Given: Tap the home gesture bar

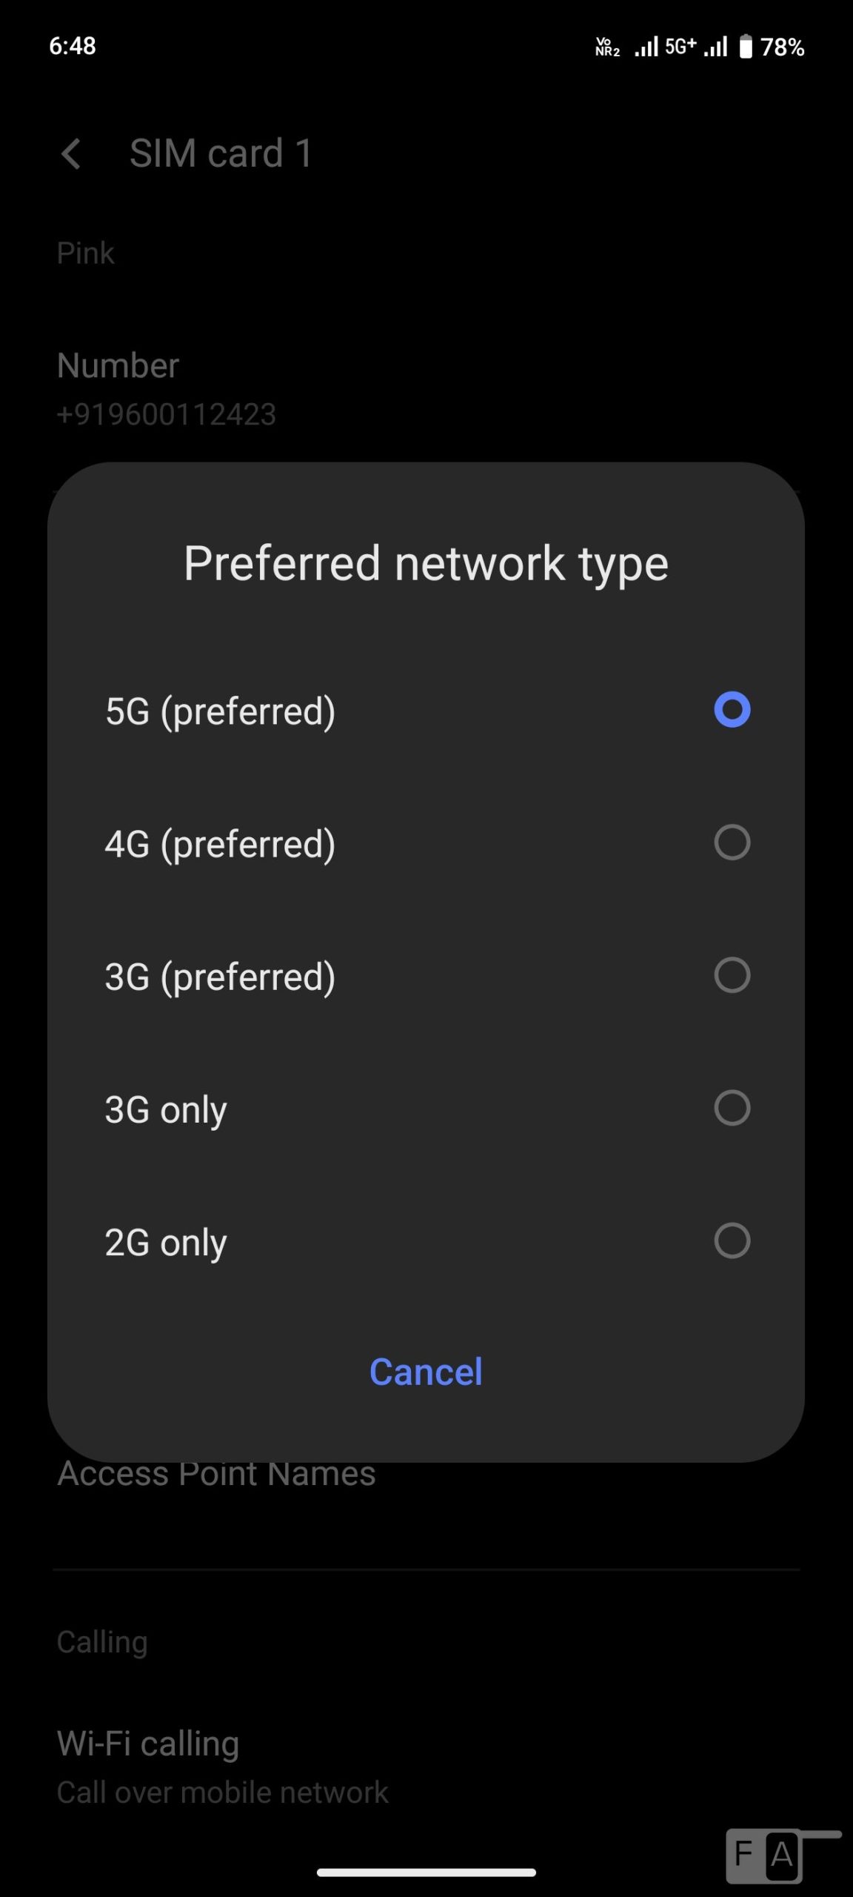Looking at the screenshot, I should 426,1873.
